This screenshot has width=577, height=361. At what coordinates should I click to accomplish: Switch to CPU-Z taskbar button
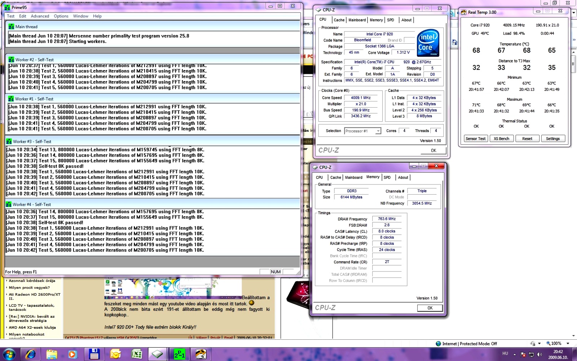coord(158,355)
